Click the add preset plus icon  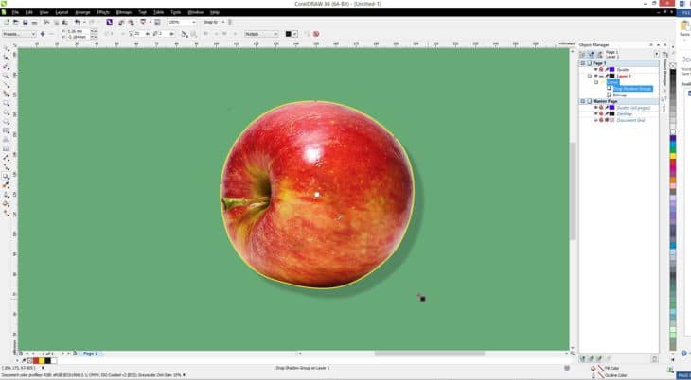[43, 34]
